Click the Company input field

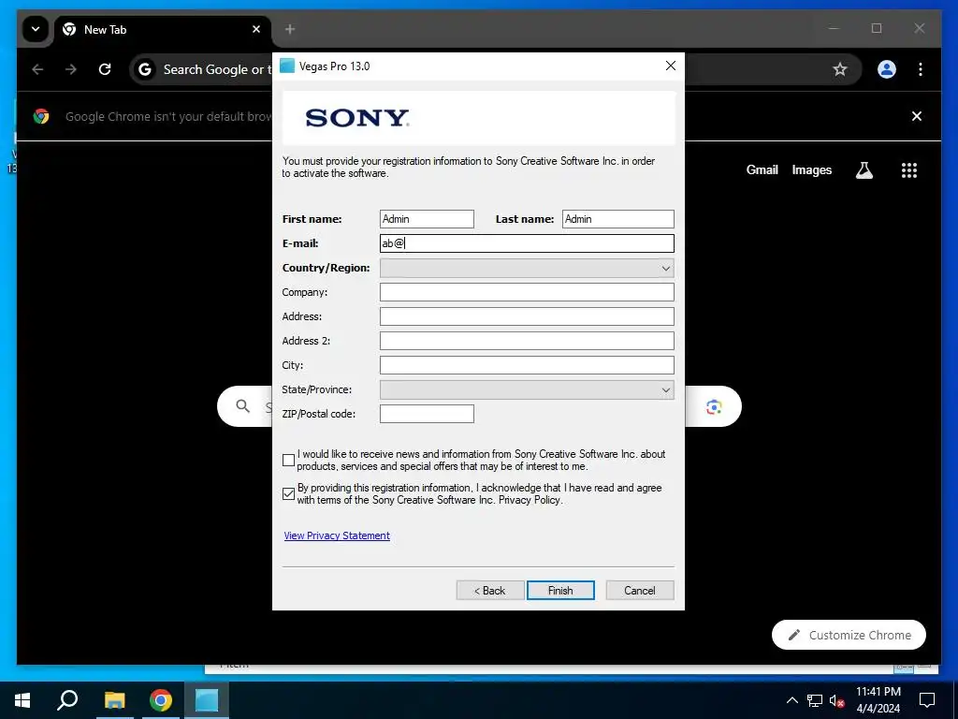tap(527, 292)
